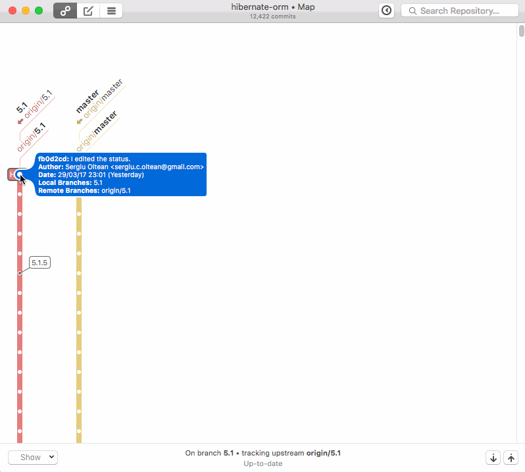Viewport: 525px width, 472px height.
Task: Expand the Show dropdown menu
Action: [x=33, y=458]
